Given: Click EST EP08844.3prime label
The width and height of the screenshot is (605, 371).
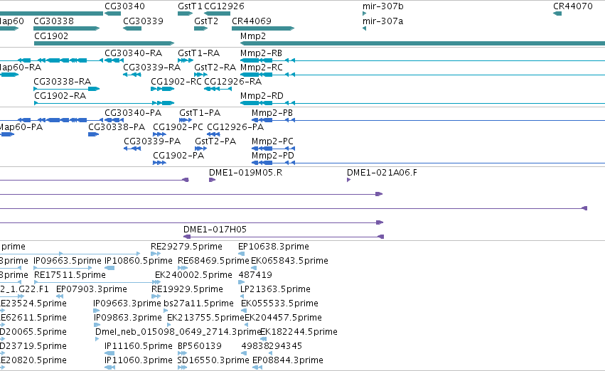Looking at the screenshot, I should (288, 360).
